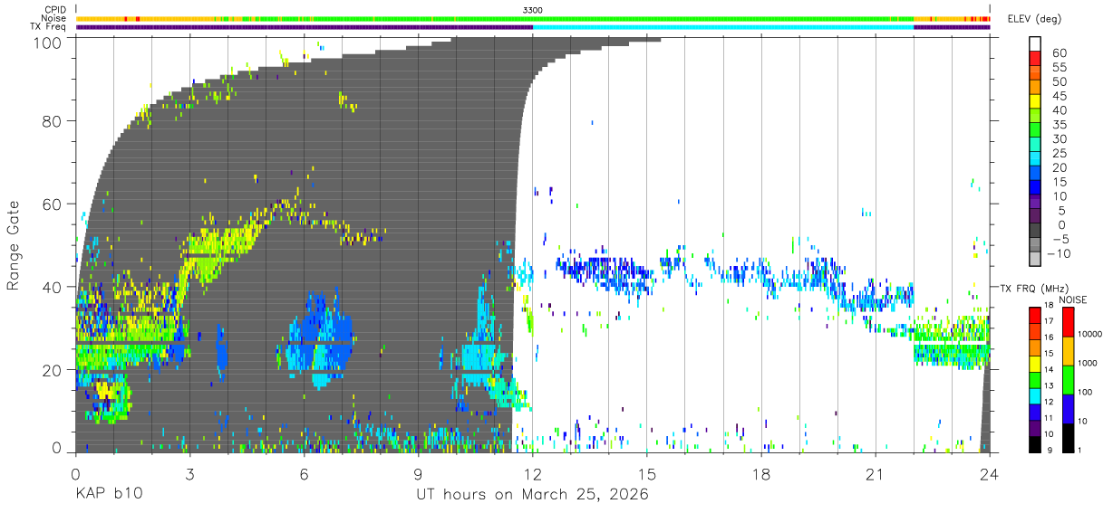
Task: Click the 12 hour tick label on the time axis
Action: 532,475
